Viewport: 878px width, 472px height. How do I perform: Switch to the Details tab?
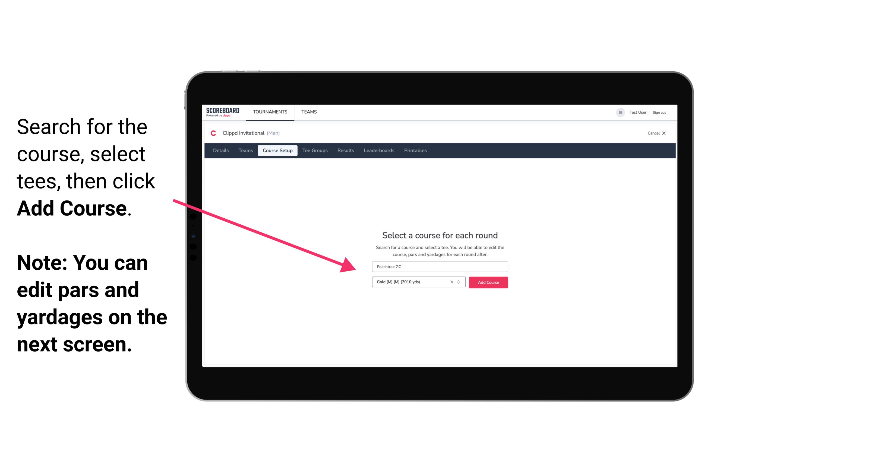[220, 151]
